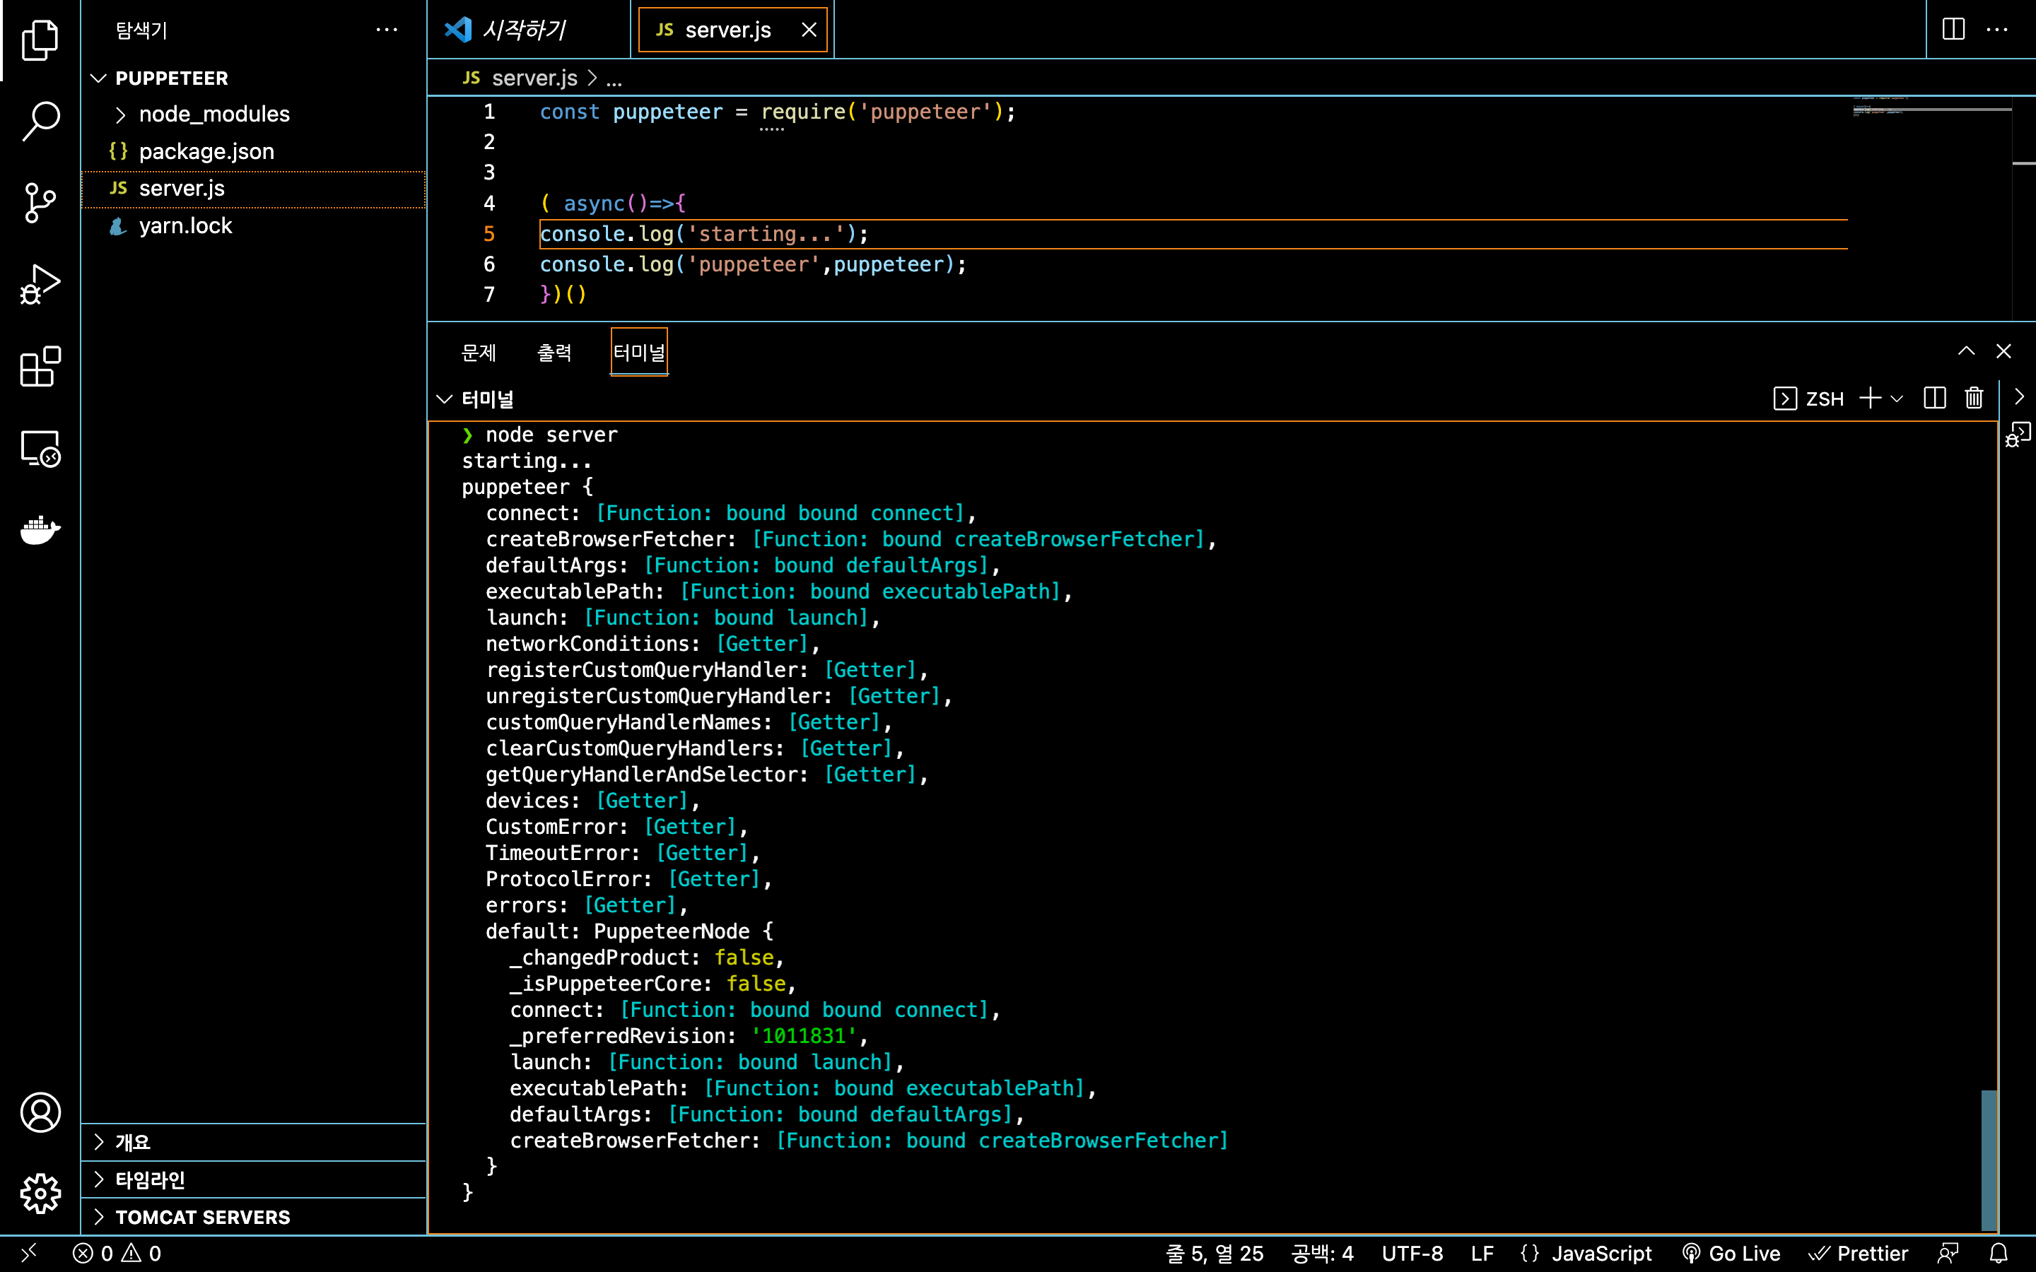This screenshot has height=1272, width=2036.
Task: Open the Search view in activity bar
Action: [40, 120]
